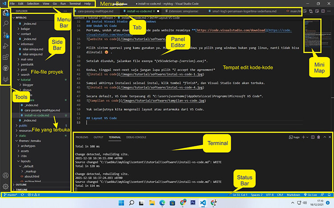Image resolution: width=334 pixels, height=208 pixels.
Task: Click the minimap code overview
Action: [312, 36]
